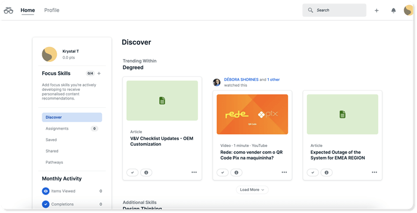Screen dimensions: 417x213
Task: Click the 0/4 focus skills counter
Action: click(90, 74)
